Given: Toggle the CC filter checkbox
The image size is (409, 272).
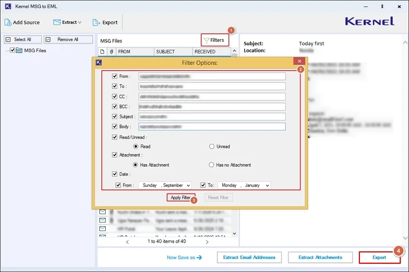Looking at the screenshot, I should 115,96.
